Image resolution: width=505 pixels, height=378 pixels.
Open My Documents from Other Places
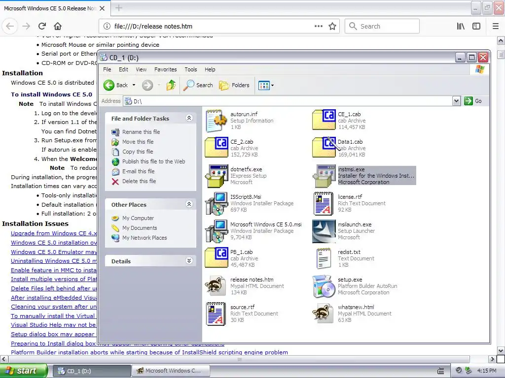140,228
